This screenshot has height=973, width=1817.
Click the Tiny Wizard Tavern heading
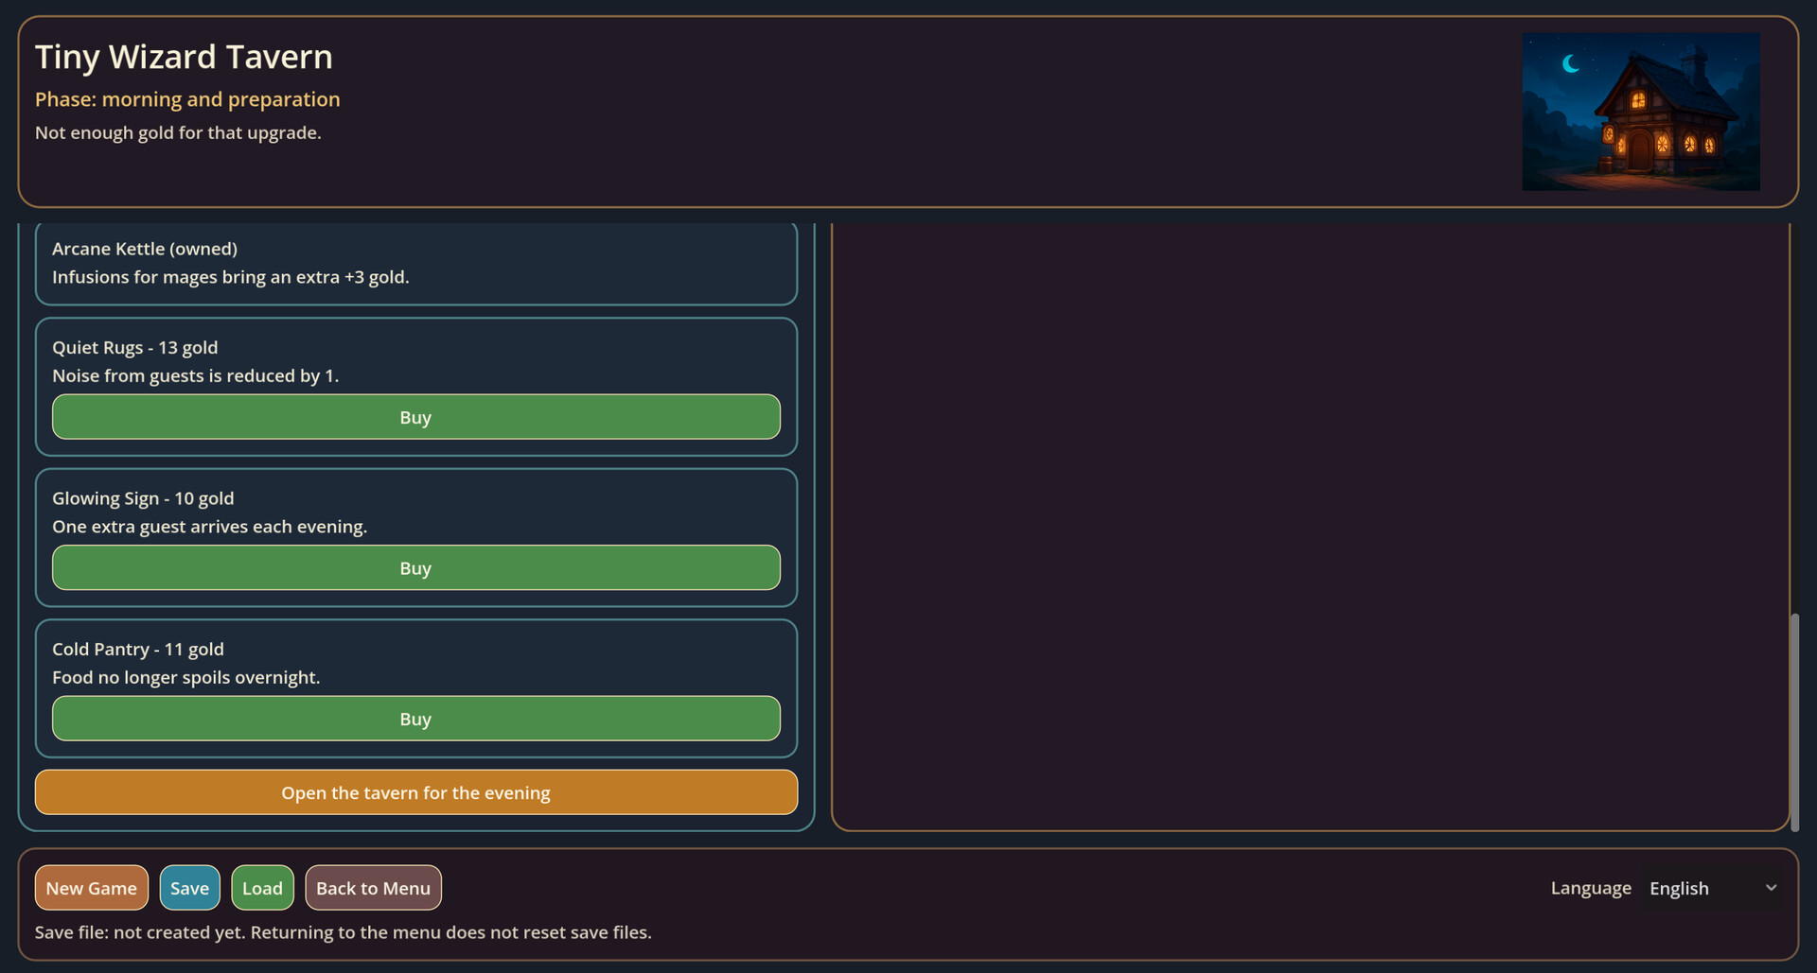[x=184, y=57]
